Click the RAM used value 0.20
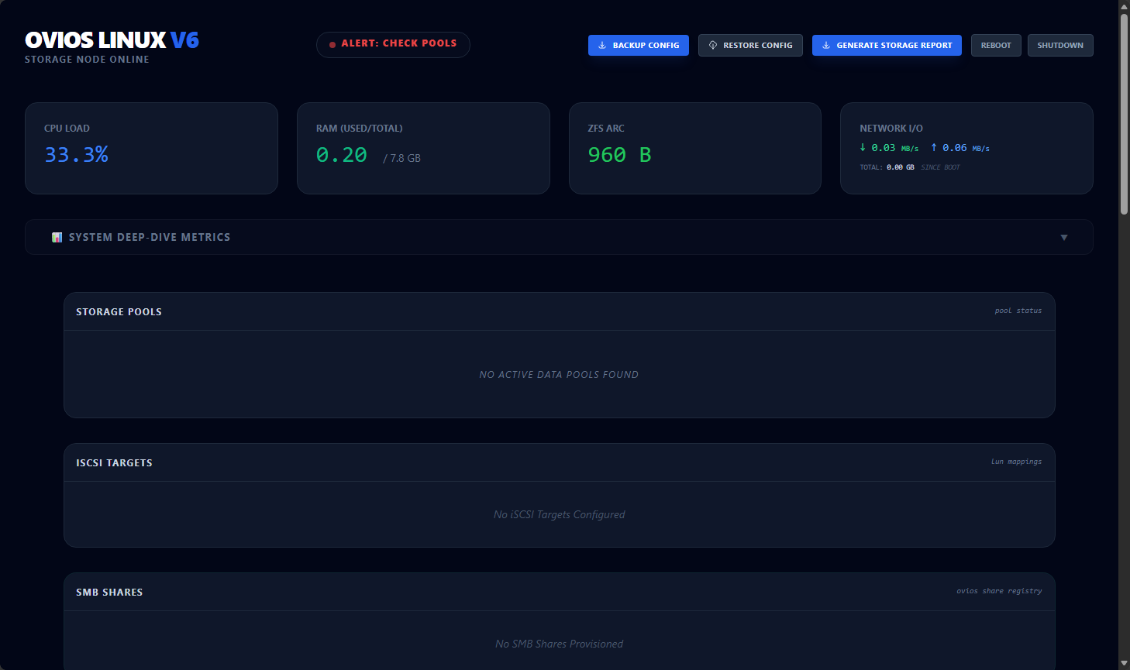The width and height of the screenshot is (1130, 670). tap(341, 155)
